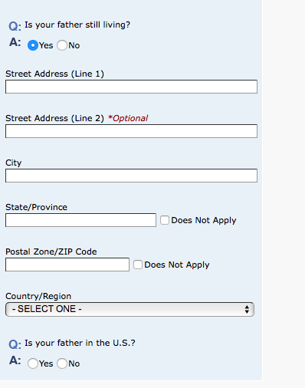Focus the Street Address Line 2 field
305x388 pixels.
(x=131, y=131)
